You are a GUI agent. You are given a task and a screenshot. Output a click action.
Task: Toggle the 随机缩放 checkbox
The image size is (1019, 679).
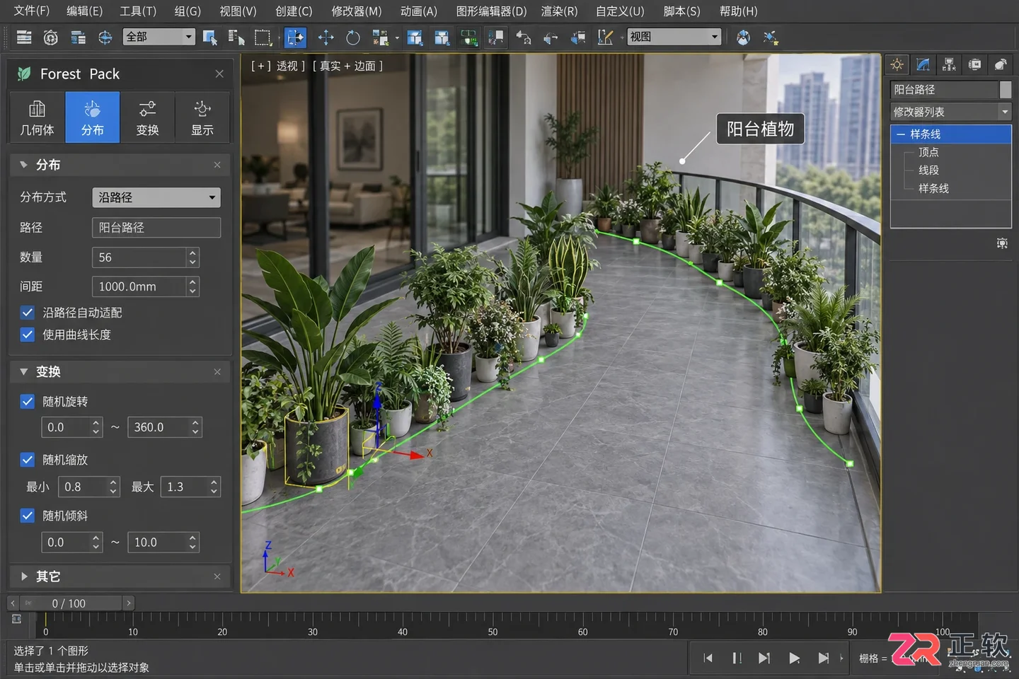28,460
